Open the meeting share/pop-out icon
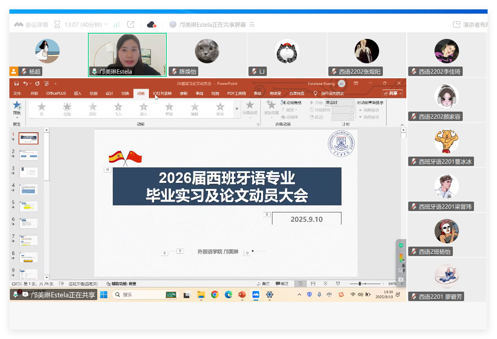497x339 pixels. pos(131,24)
